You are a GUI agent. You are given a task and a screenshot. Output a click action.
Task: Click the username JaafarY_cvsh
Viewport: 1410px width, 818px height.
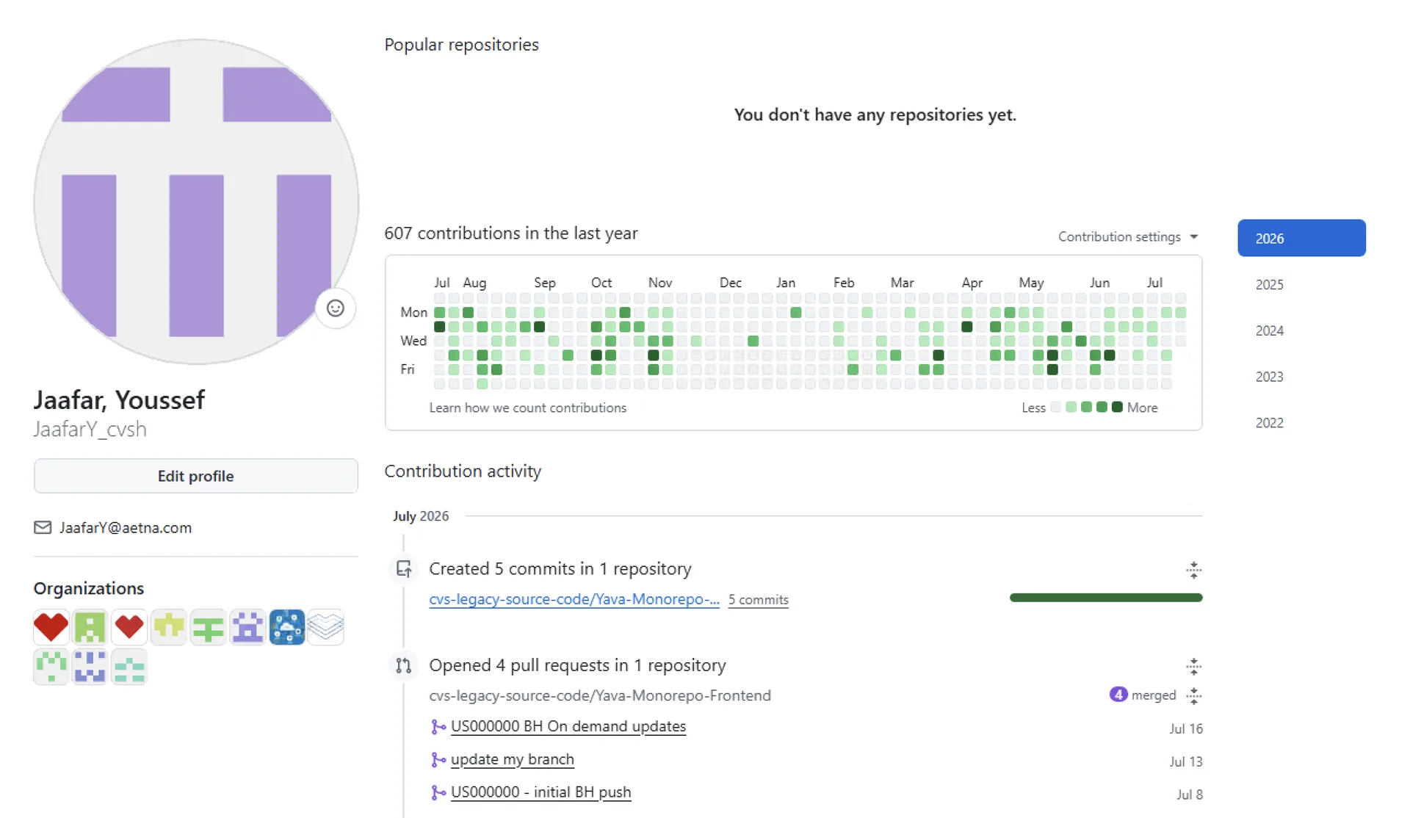[90, 430]
